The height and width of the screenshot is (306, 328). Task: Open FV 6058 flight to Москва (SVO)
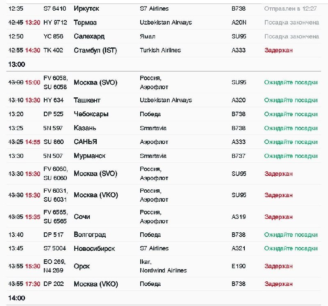164,82
